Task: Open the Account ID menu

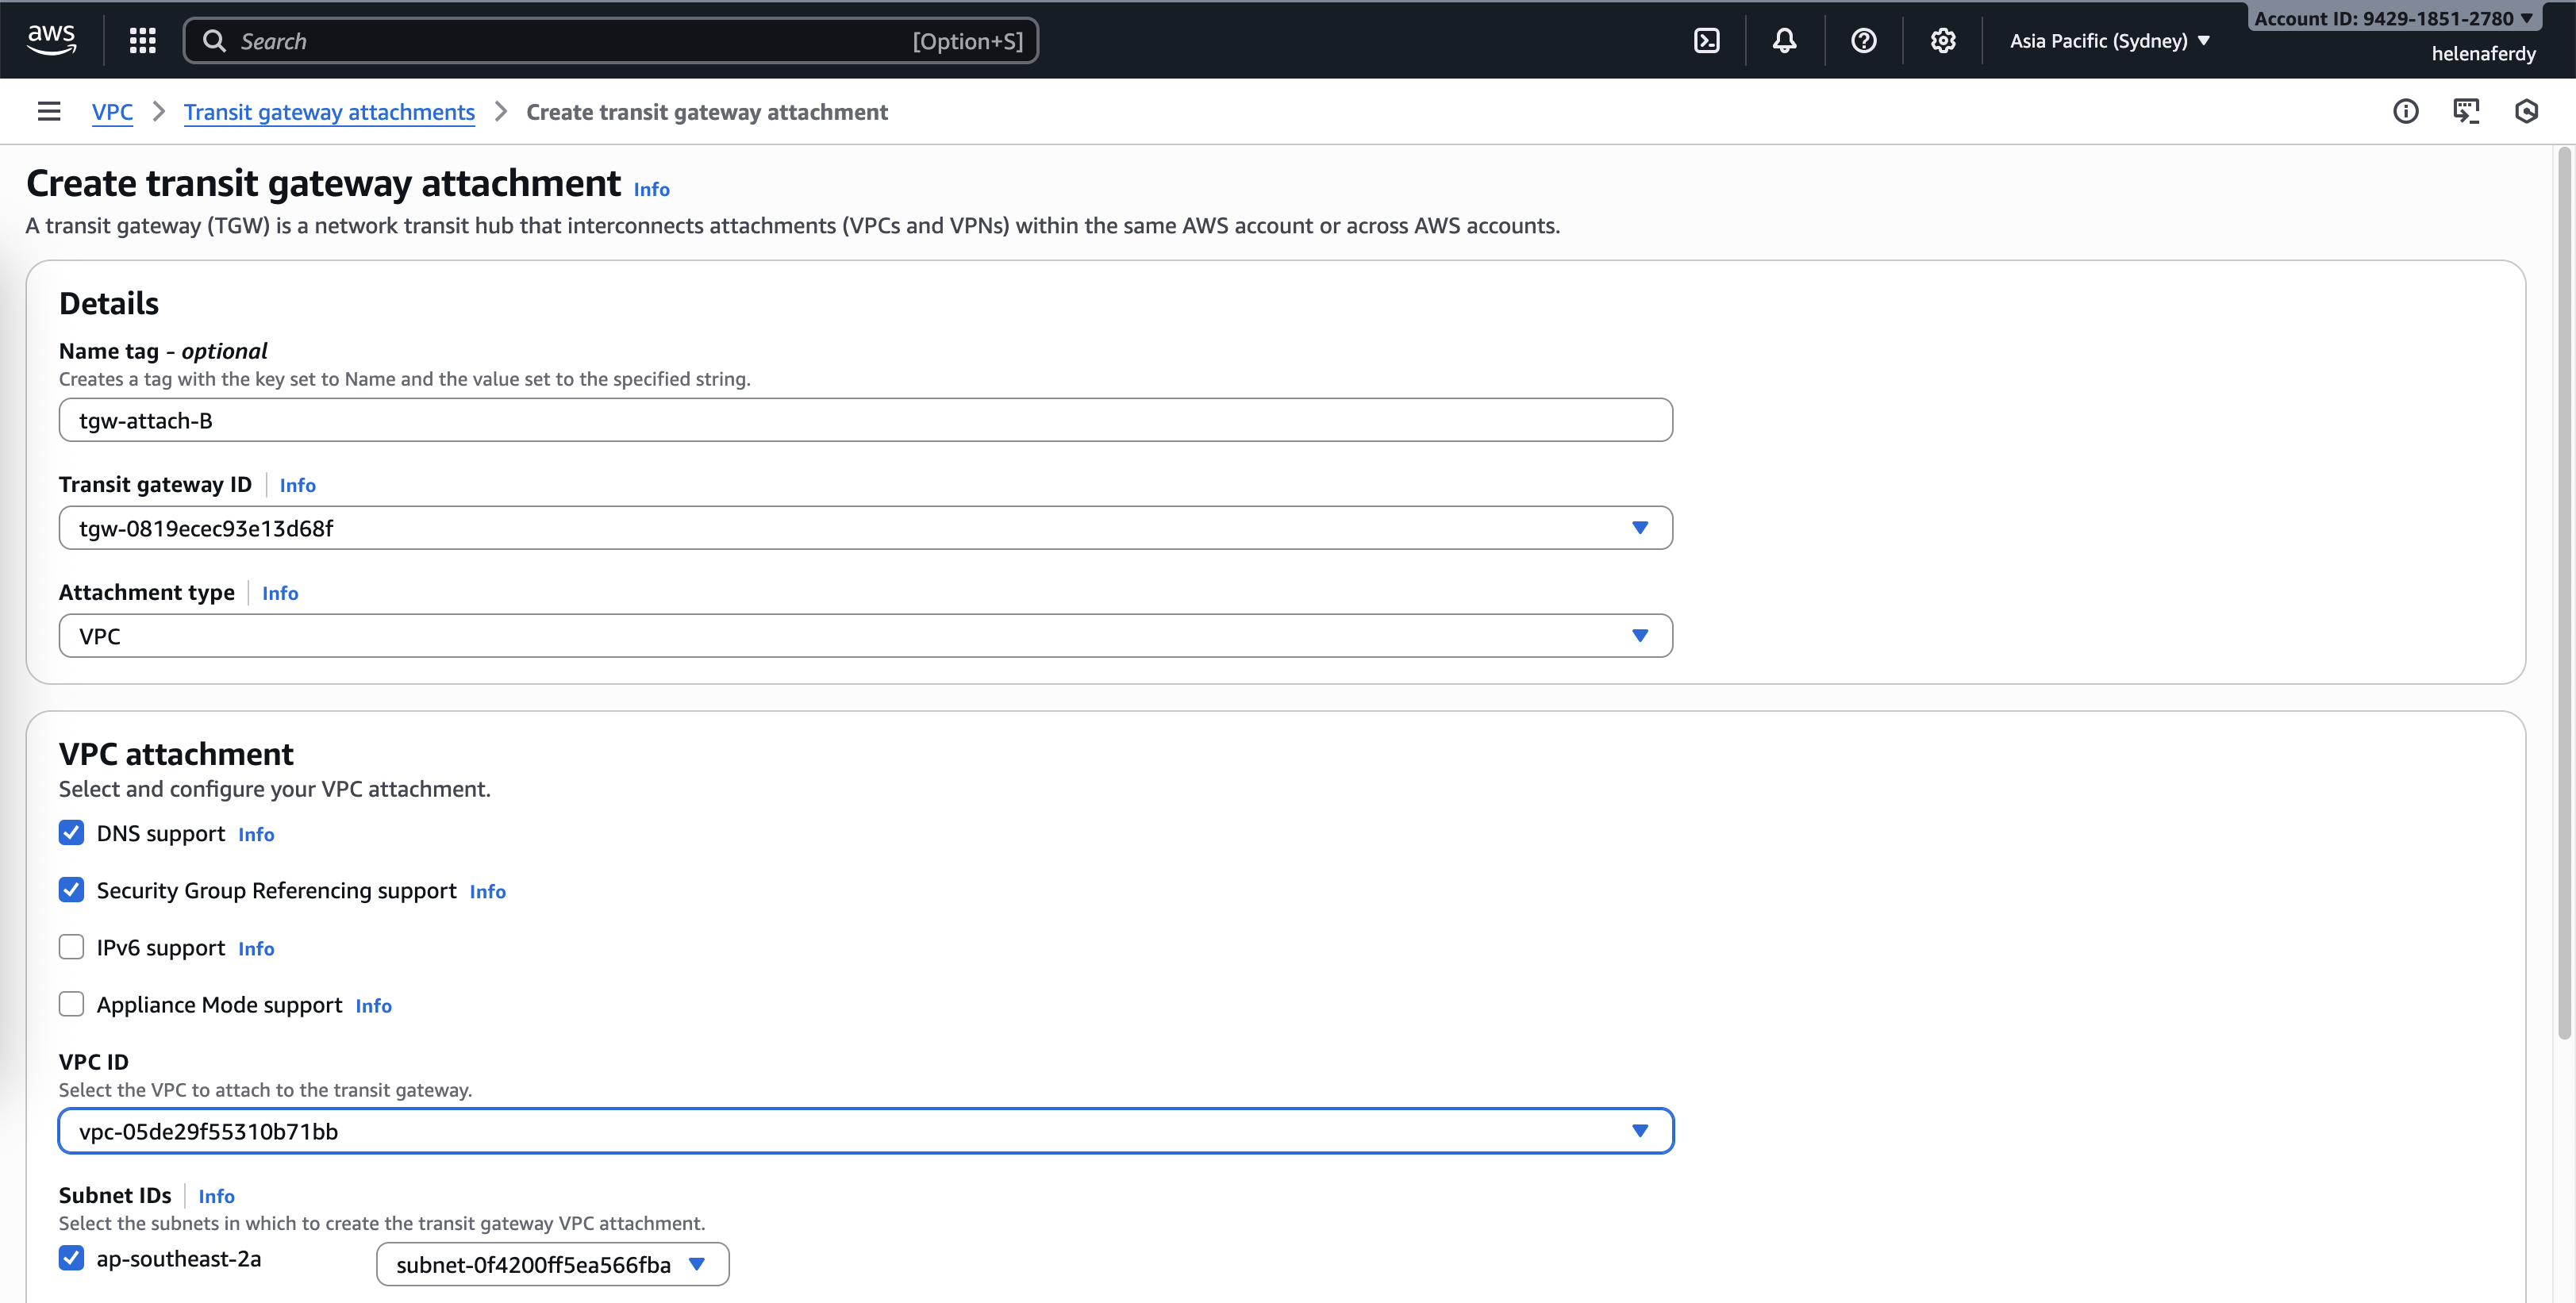Action: tap(2392, 18)
